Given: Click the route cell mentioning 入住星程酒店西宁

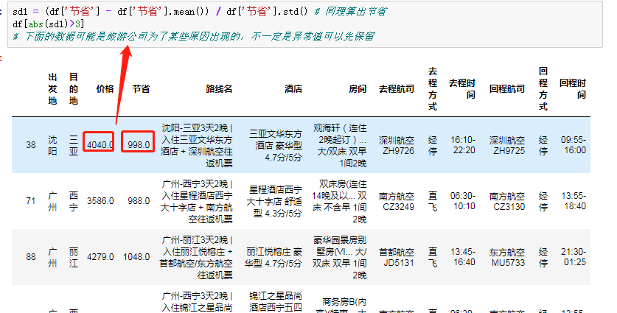Looking at the screenshot, I should pos(197,201).
